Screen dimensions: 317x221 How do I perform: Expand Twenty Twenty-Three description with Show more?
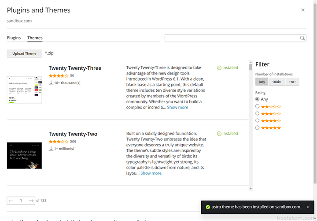177,107
